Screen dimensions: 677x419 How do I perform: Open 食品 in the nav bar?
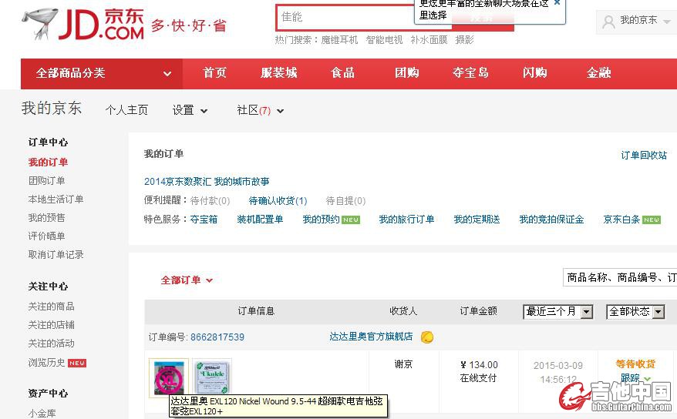[343, 73]
